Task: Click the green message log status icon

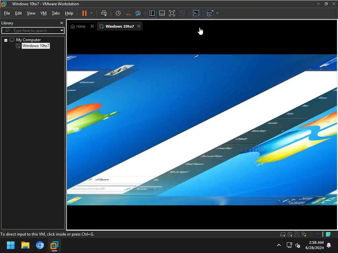Action: coord(328,234)
